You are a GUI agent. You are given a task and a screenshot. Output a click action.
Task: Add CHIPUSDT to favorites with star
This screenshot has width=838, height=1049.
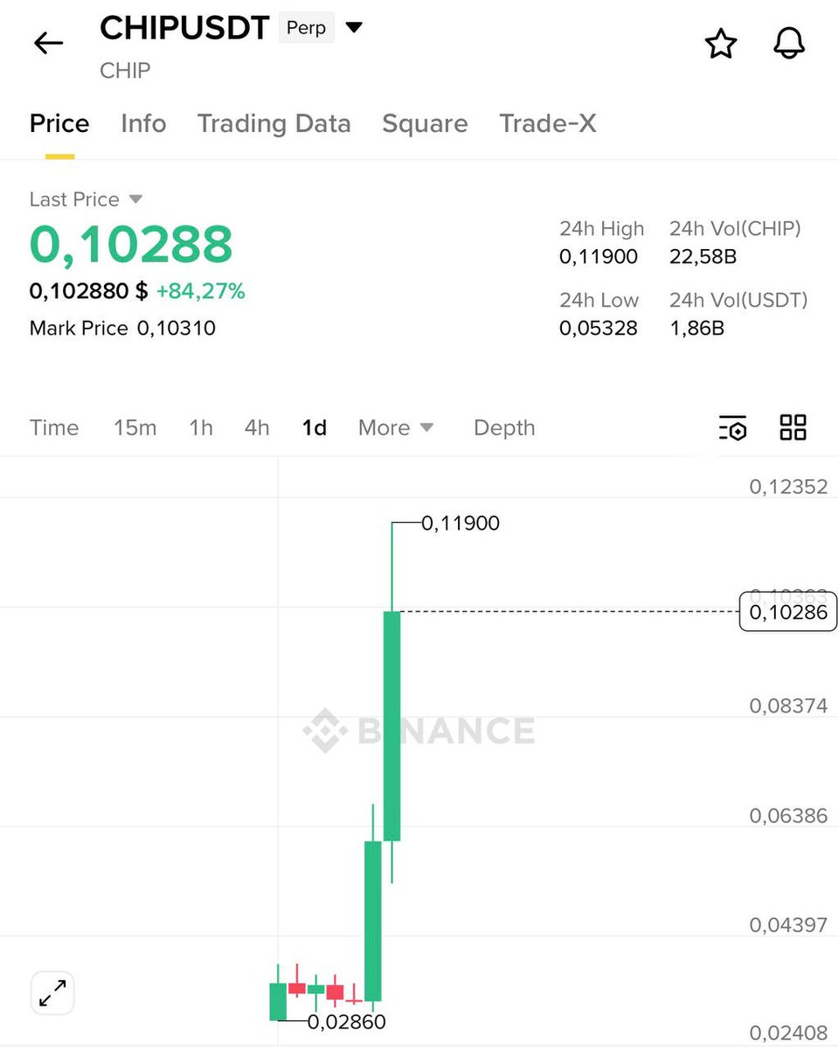721,44
